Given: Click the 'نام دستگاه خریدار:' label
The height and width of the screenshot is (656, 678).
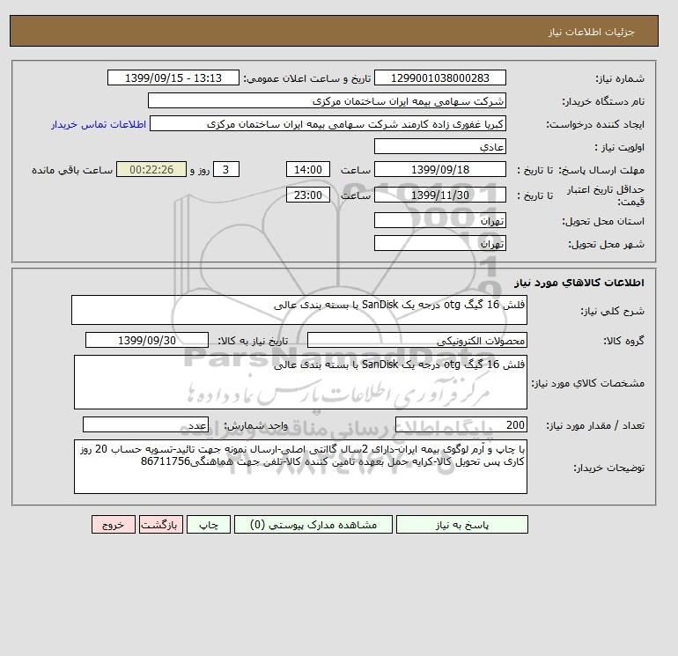Looking at the screenshot, I should click(x=603, y=101).
